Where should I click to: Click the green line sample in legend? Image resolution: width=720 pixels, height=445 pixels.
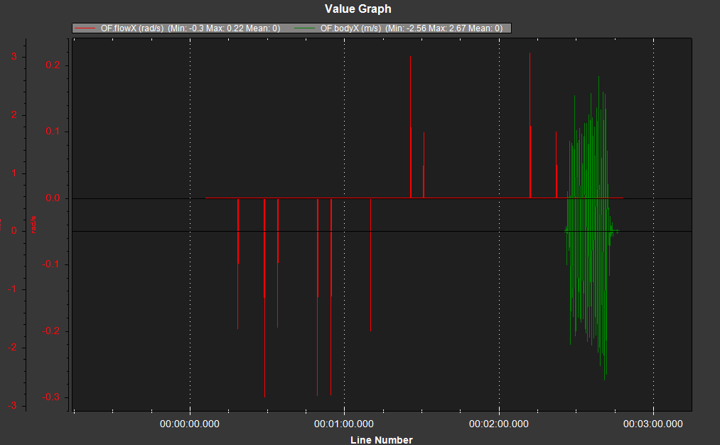pyautogui.click(x=304, y=28)
